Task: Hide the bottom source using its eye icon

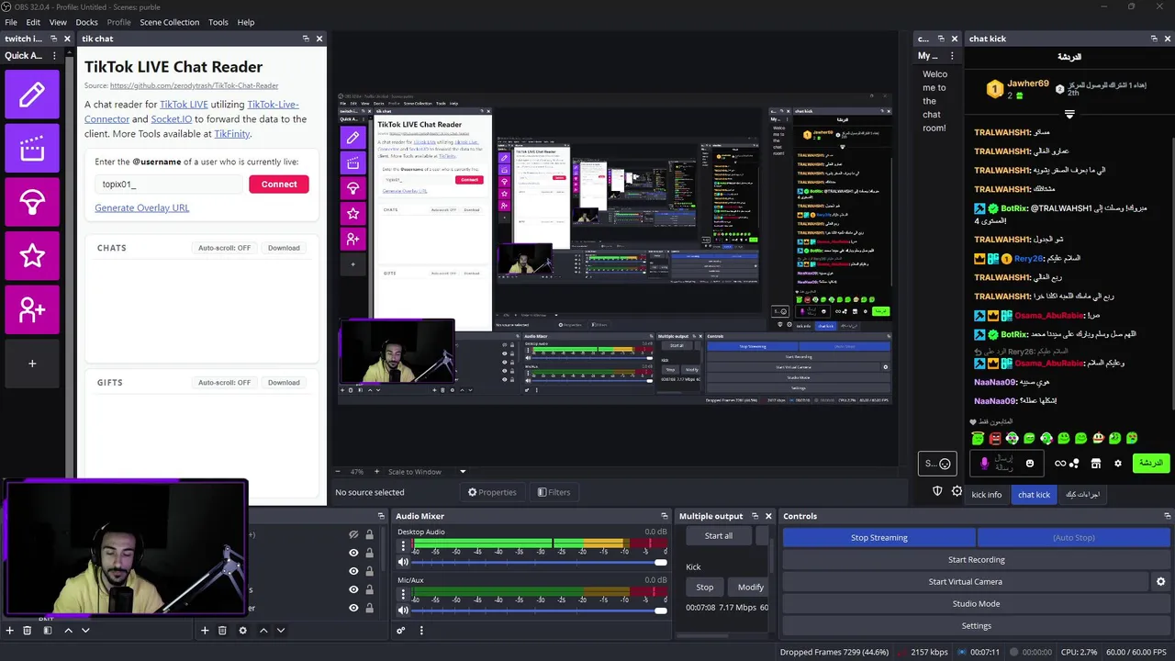Action: point(353,608)
